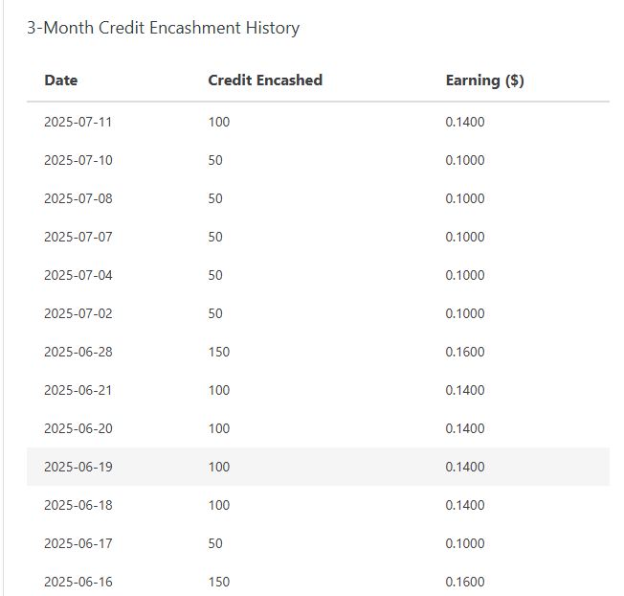
Task: Select the highlighted 2025-06-19 row date
Action: pos(78,467)
